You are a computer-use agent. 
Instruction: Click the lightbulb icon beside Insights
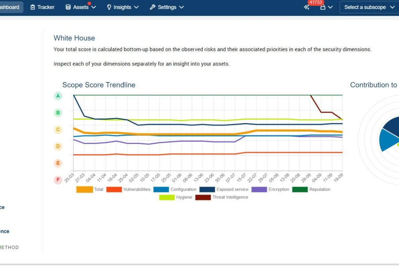[109, 7]
